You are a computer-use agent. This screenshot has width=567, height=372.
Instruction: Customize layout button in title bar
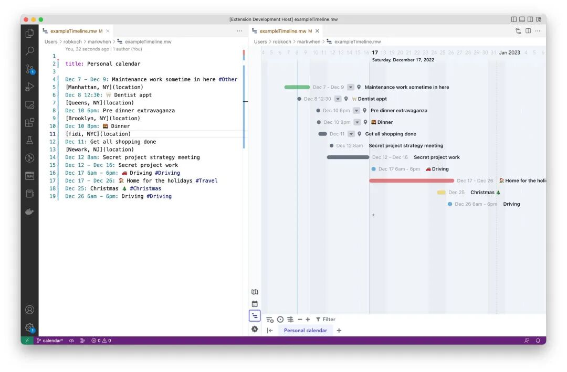[539, 19]
